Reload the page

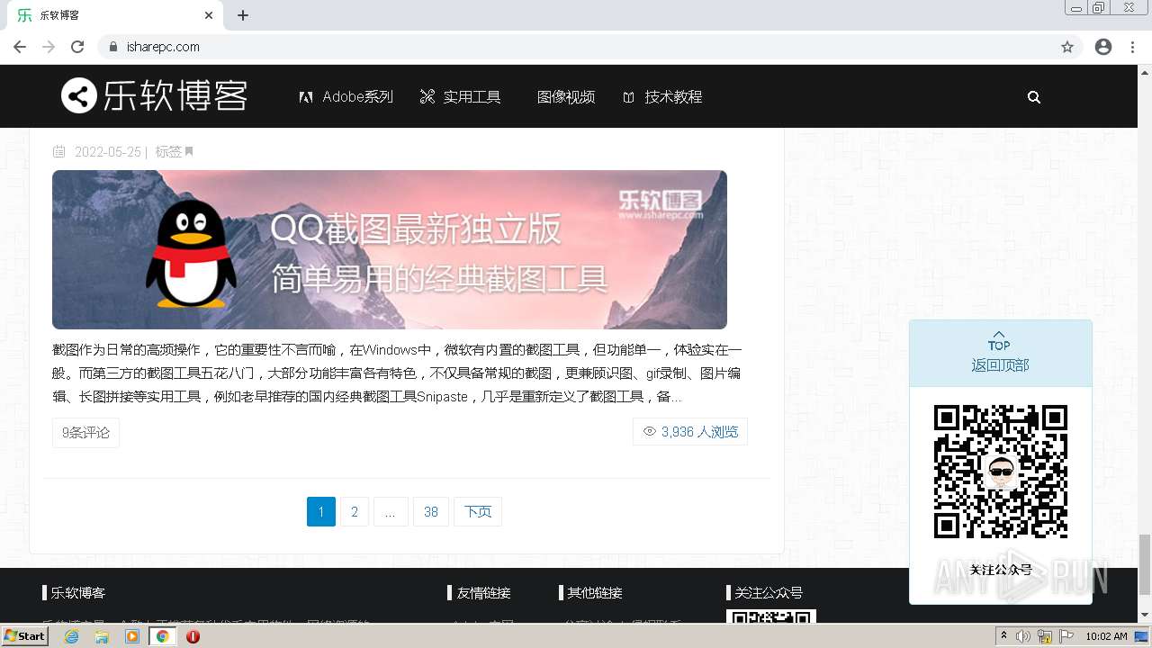pos(77,47)
